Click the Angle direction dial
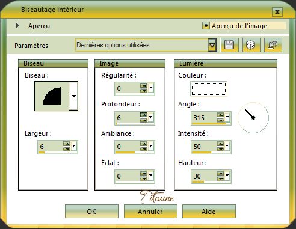This screenshot has width=296, height=229. [x=253, y=118]
